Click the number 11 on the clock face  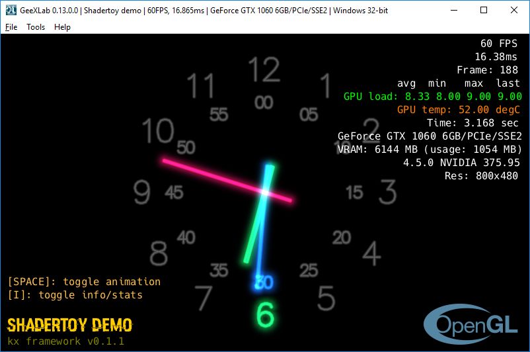201,85
